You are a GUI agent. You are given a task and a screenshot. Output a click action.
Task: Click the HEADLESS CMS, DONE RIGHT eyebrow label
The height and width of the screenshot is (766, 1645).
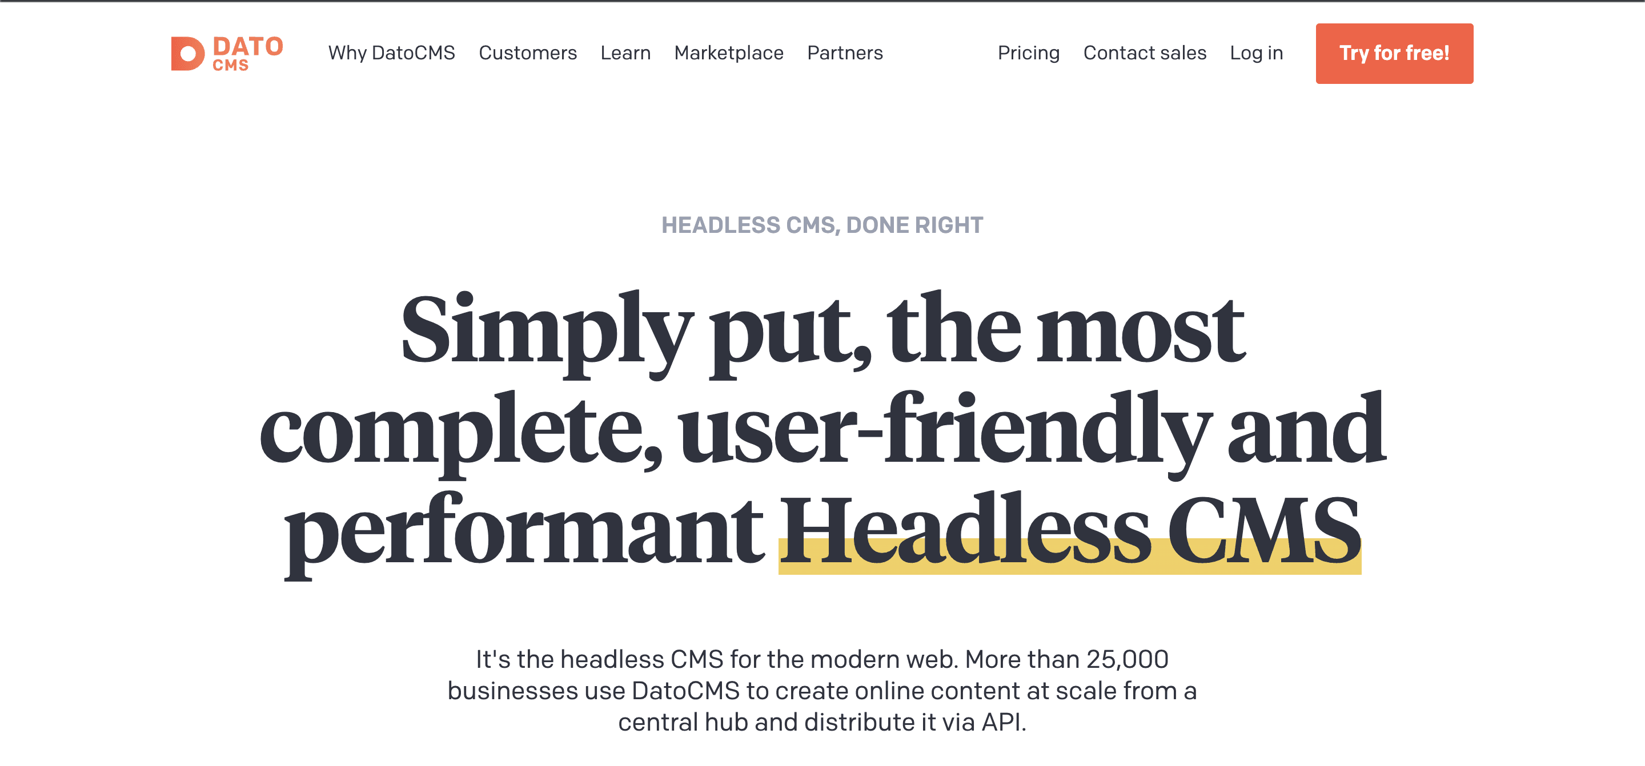point(822,225)
